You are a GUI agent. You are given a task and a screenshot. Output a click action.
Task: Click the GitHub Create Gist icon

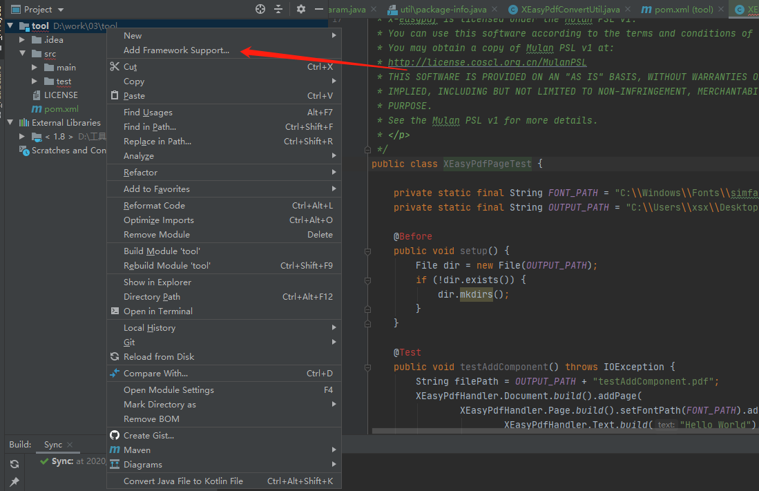[115, 435]
